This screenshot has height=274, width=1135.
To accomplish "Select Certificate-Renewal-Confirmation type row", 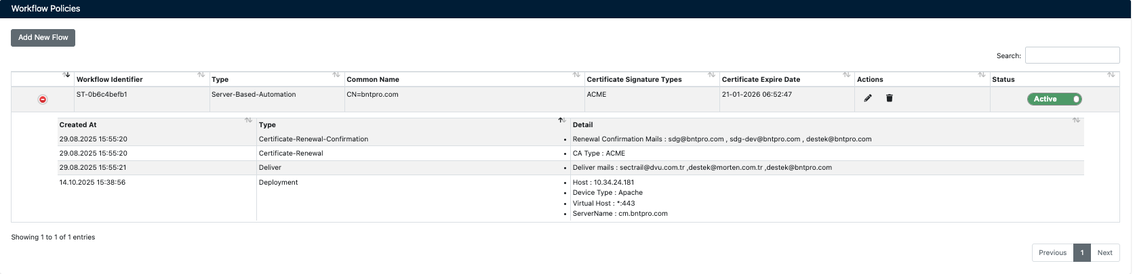I will tap(313, 139).
